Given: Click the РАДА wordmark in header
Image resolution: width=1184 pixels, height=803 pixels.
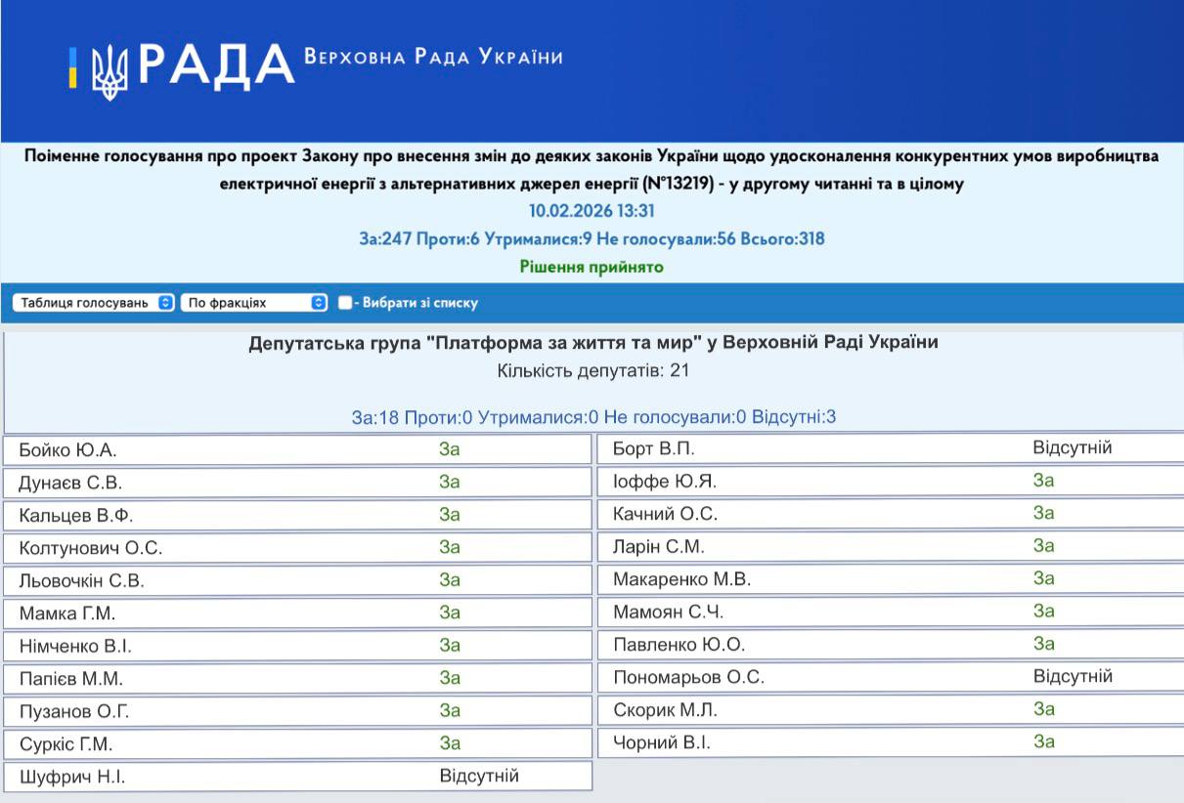Looking at the screenshot, I should tap(216, 65).
